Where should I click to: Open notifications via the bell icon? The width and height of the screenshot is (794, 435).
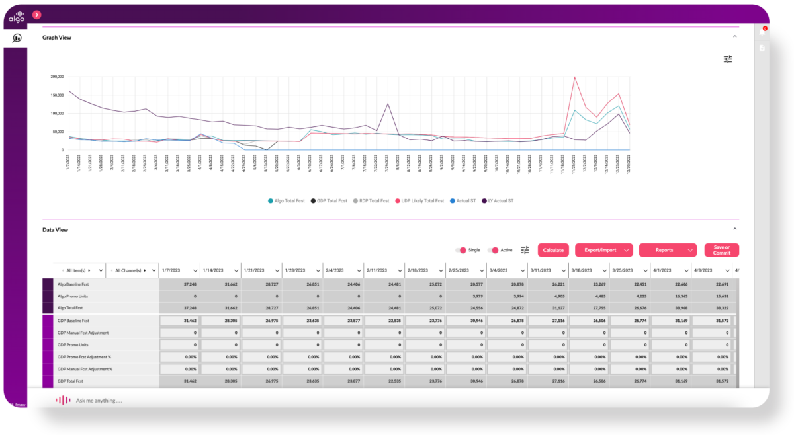762,32
